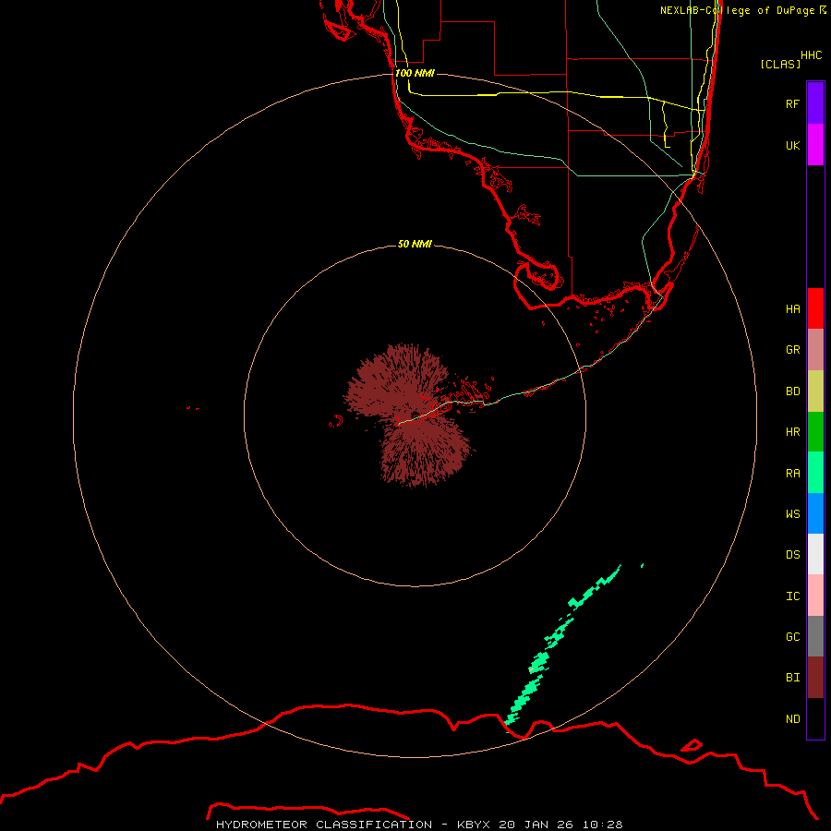Click the DS legend label
Viewport: 831px width, 831px height.
(x=792, y=554)
